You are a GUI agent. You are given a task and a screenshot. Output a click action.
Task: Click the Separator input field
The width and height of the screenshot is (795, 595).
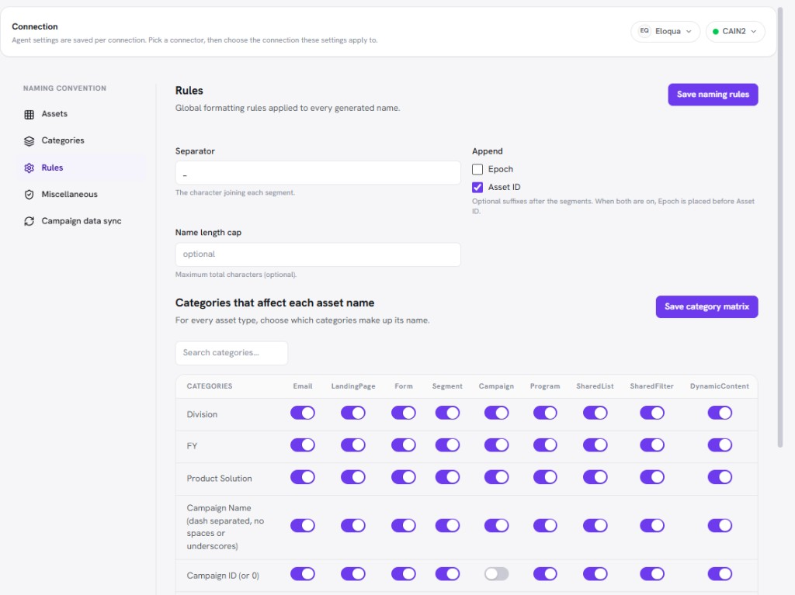coord(318,173)
